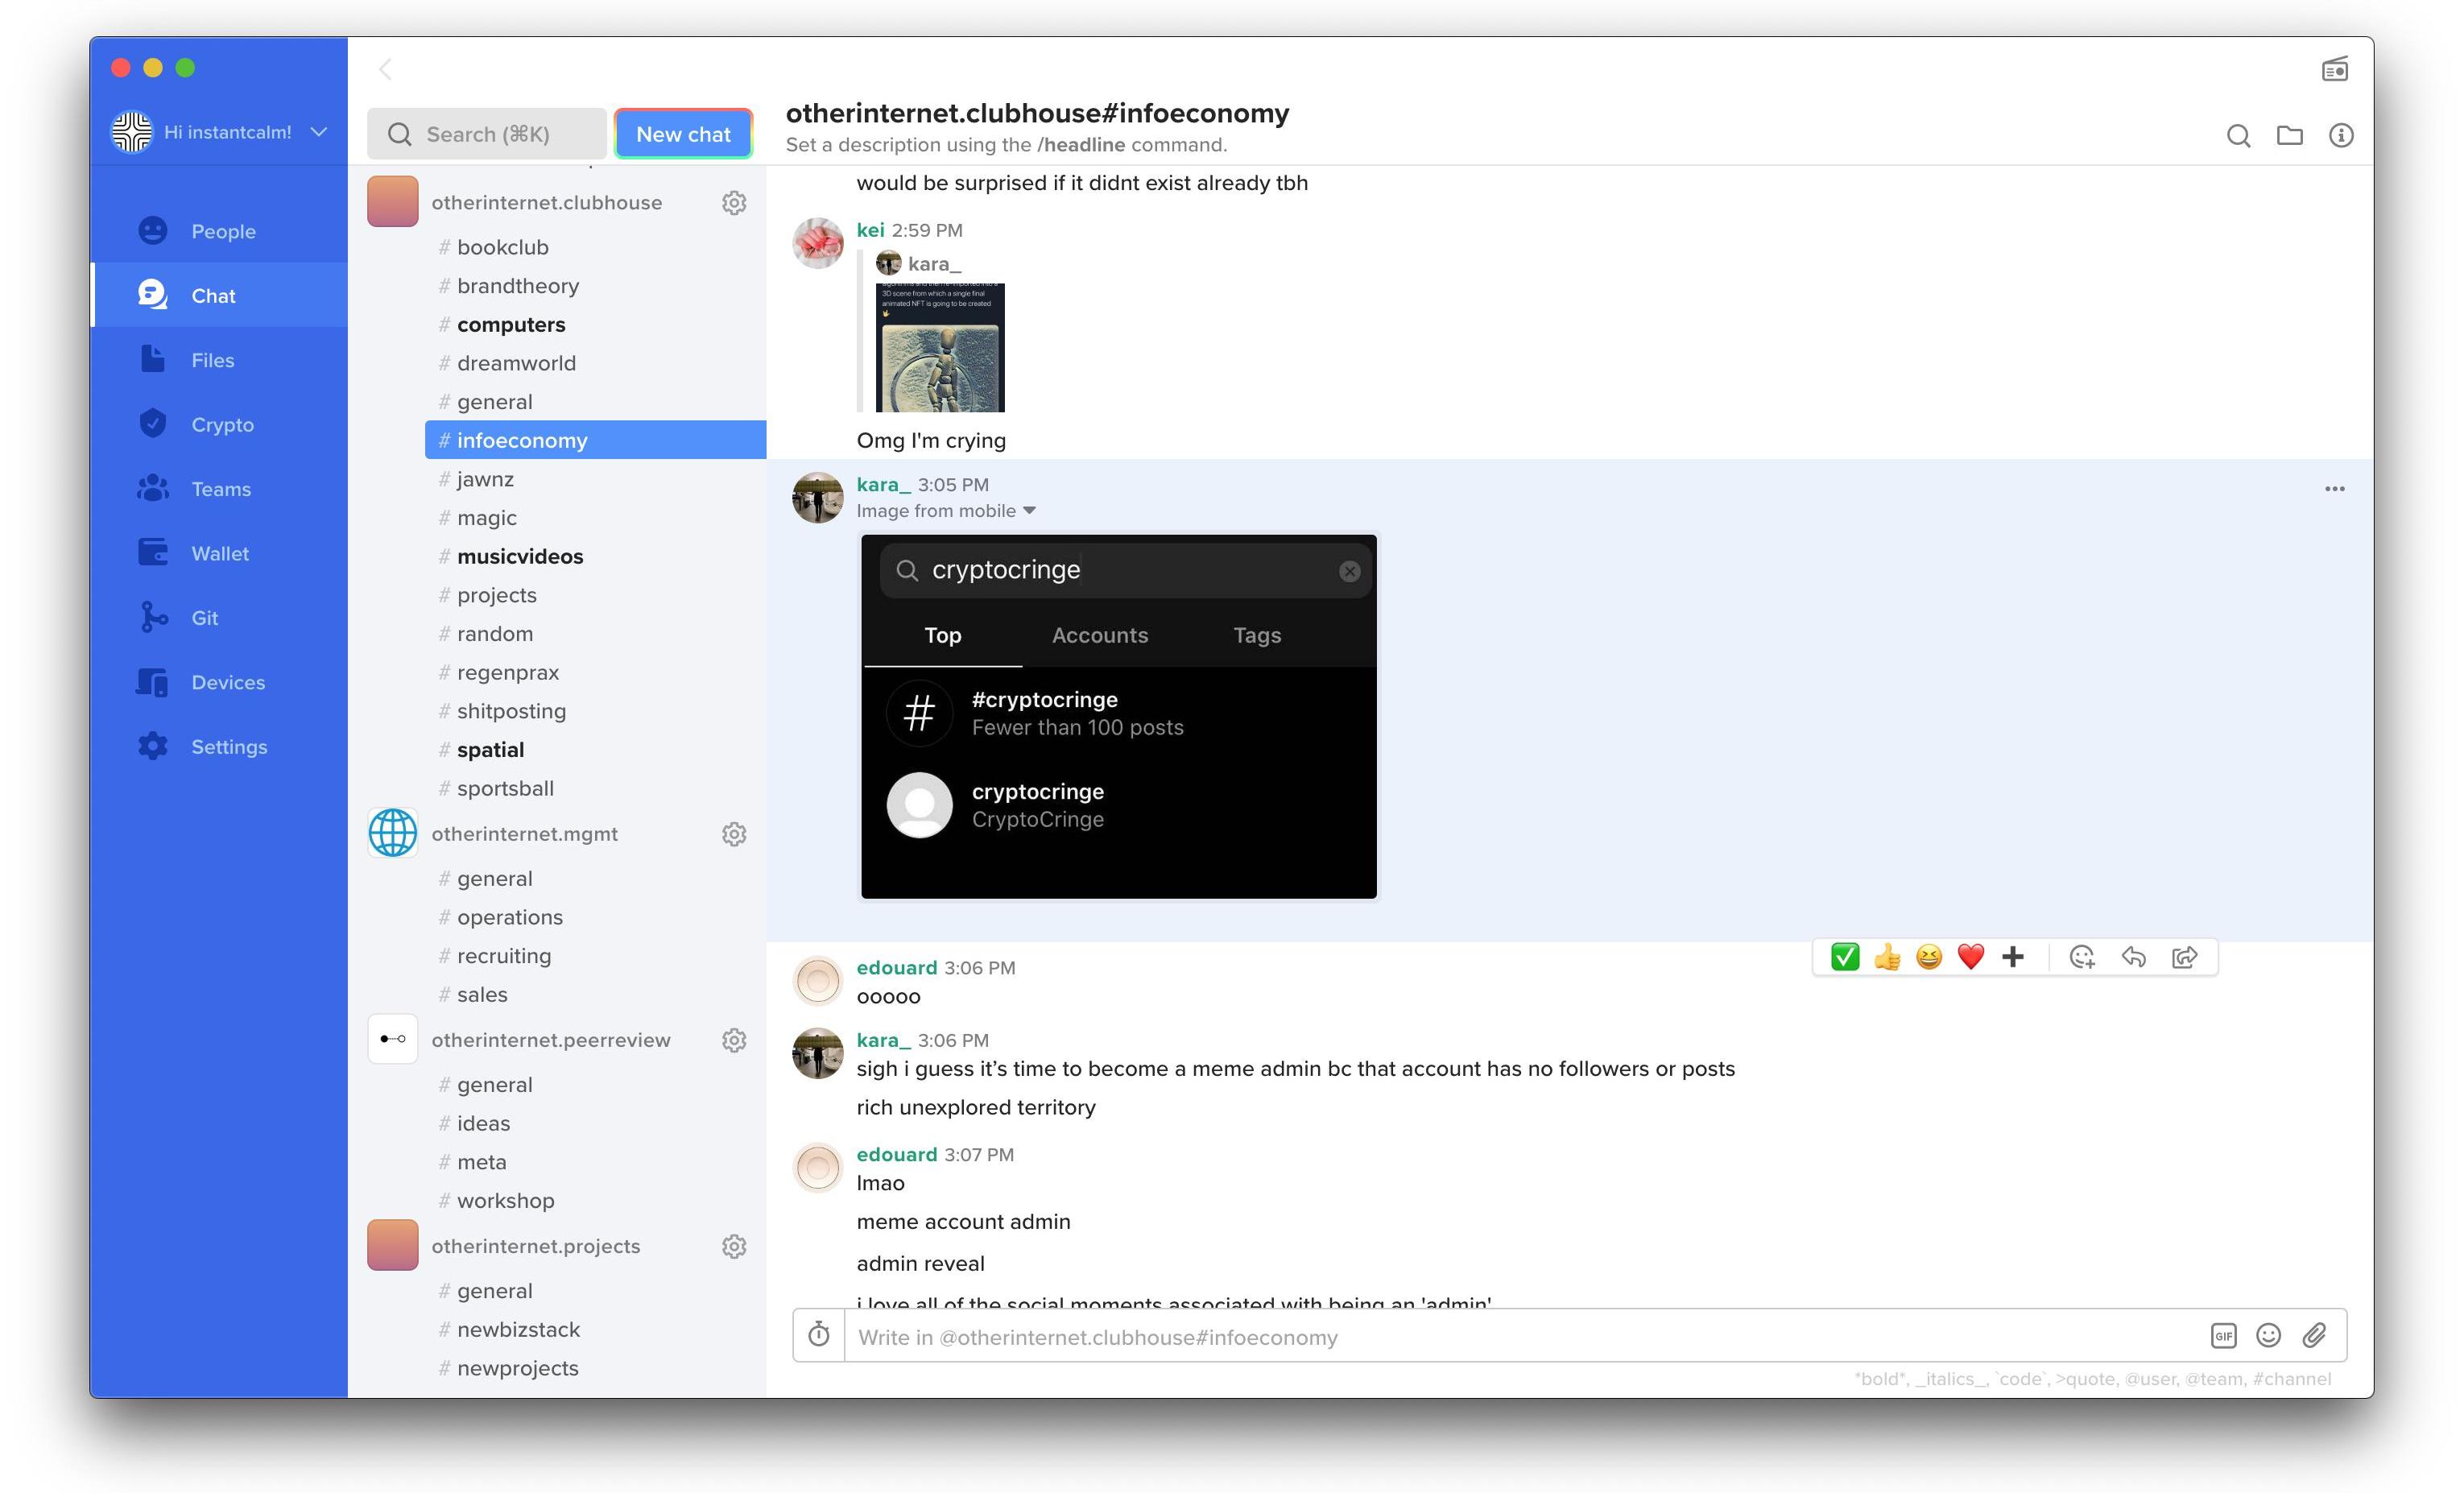Open the Teams sidebar tab
Viewport: 2464px width, 1493px height.
[x=220, y=489]
